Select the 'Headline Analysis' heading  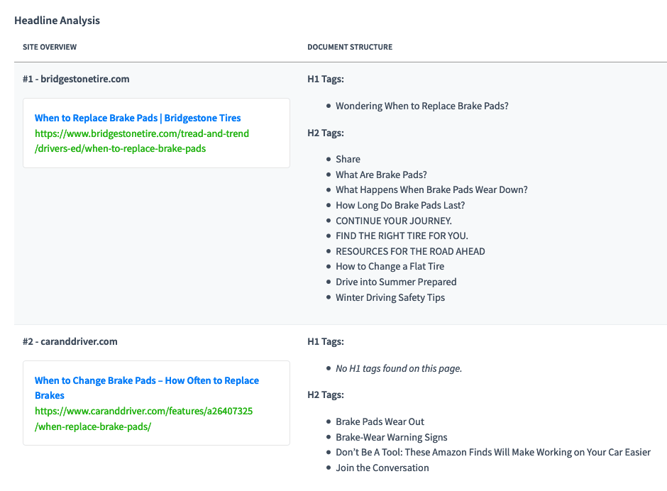click(57, 21)
